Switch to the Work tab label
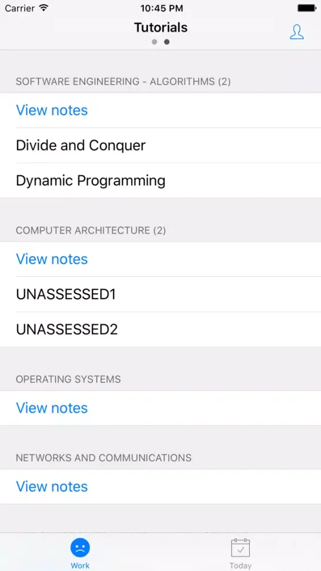The height and width of the screenshot is (571, 321). pyautogui.click(x=80, y=565)
